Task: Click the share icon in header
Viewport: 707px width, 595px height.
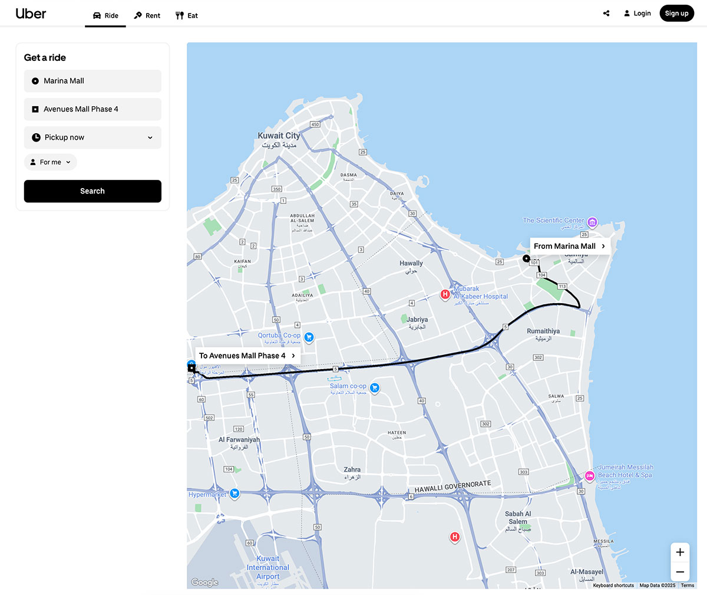Action: [606, 14]
